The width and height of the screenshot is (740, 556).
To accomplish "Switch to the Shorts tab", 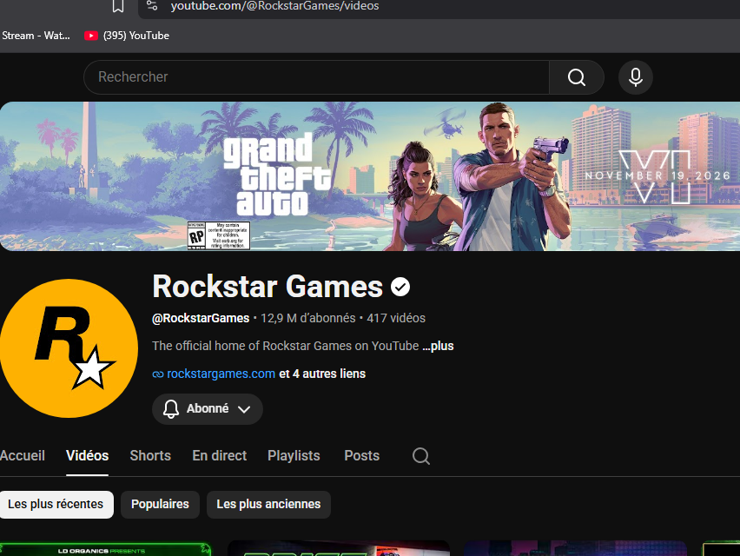I will (150, 455).
